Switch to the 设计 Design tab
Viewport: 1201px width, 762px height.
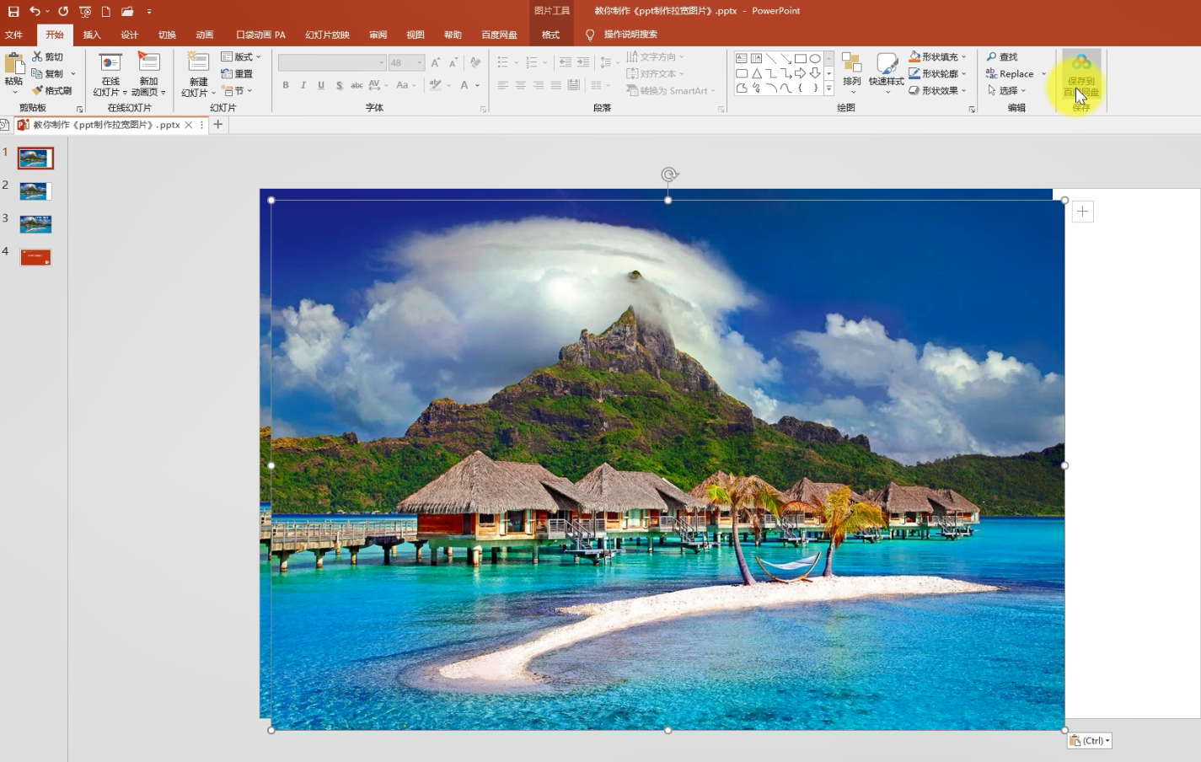[129, 35]
